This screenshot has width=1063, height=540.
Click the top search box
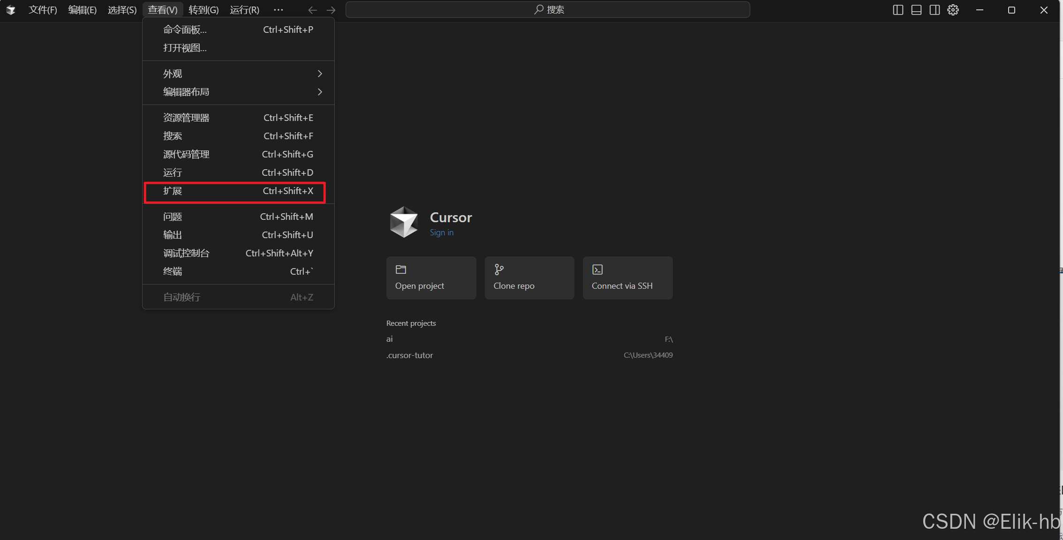[548, 10]
